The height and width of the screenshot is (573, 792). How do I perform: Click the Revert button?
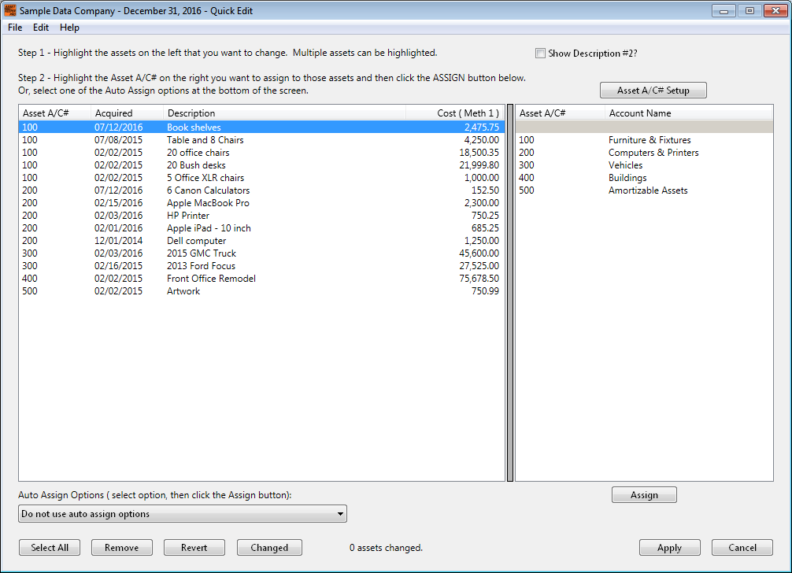(194, 548)
